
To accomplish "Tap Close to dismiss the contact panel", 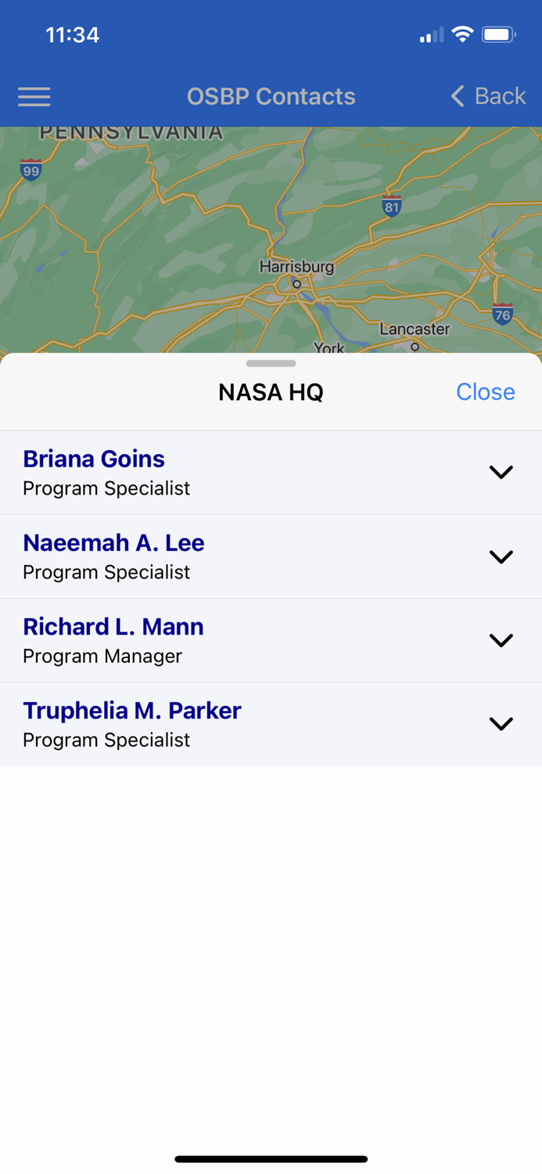I will [485, 391].
